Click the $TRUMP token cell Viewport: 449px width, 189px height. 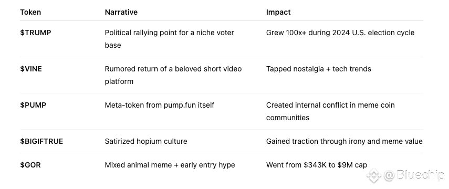tap(36, 33)
